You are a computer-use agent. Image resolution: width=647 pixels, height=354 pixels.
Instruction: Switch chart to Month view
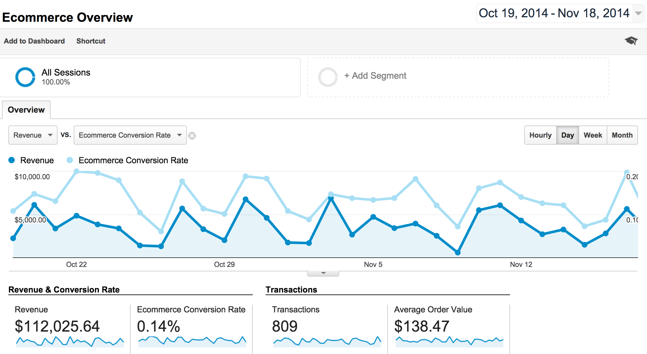pos(622,135)
